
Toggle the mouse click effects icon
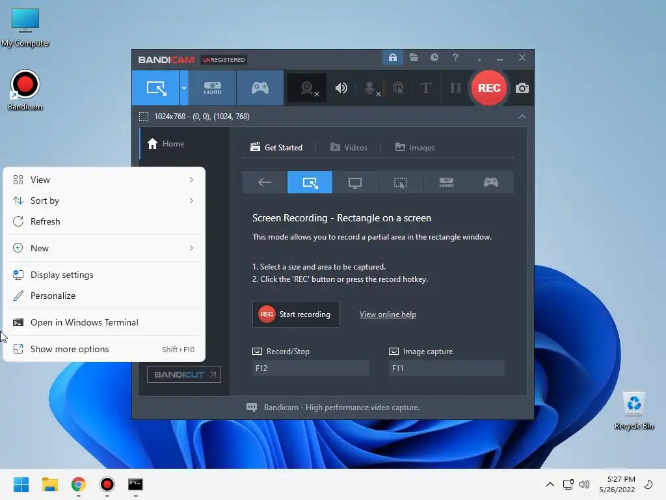click(x=398, y=88)
